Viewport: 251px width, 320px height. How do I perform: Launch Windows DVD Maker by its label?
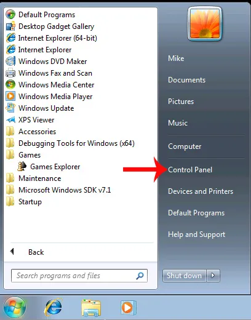pos(53,62)
